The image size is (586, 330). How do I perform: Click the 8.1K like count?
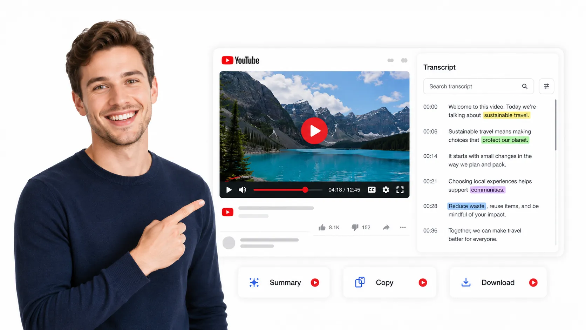(x=334, y=228)
